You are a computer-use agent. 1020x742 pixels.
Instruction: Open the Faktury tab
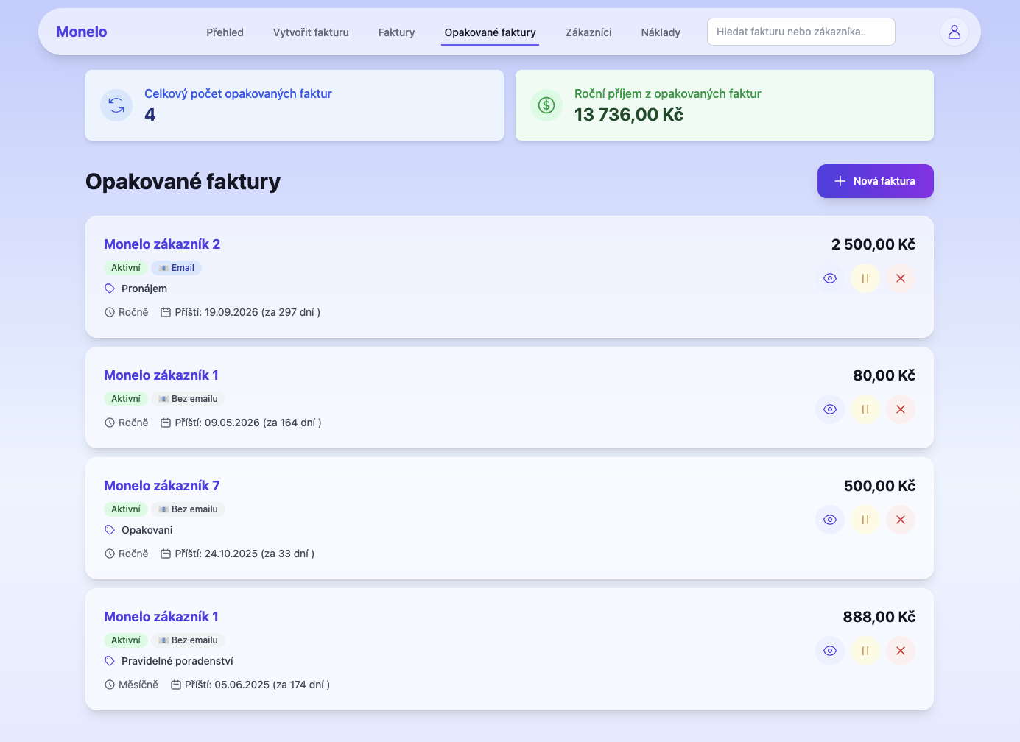(x=396, y=32)
